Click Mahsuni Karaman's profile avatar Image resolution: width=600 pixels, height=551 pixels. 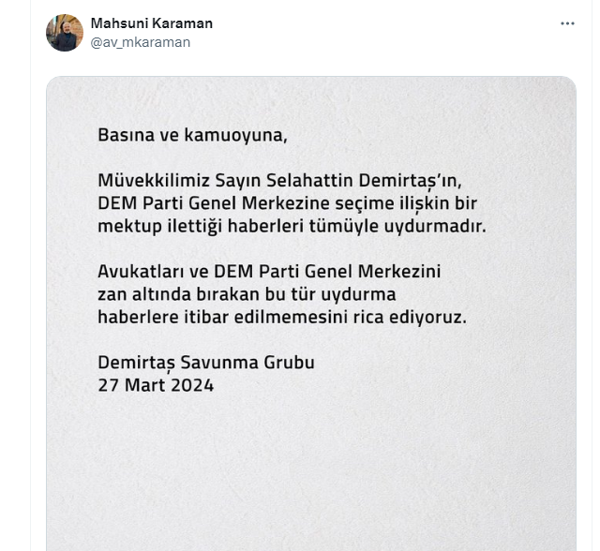(65, 33)
